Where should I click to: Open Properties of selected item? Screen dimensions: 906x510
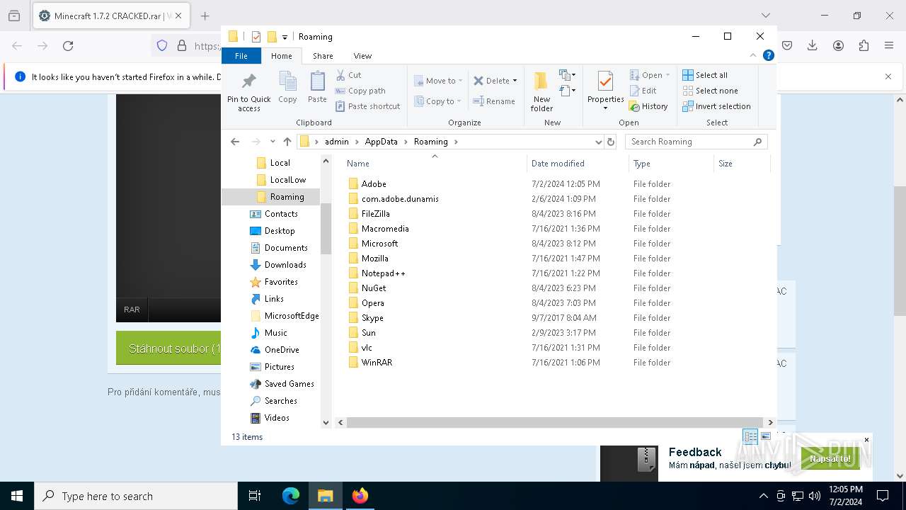(605, 91)
